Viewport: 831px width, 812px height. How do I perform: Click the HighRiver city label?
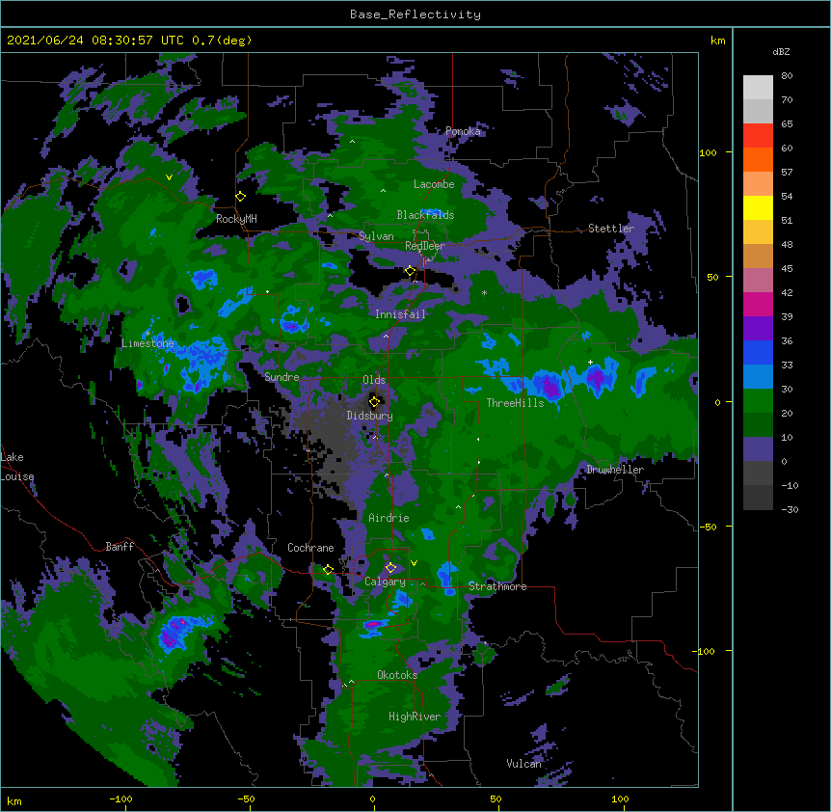click(x=415, y=717)
